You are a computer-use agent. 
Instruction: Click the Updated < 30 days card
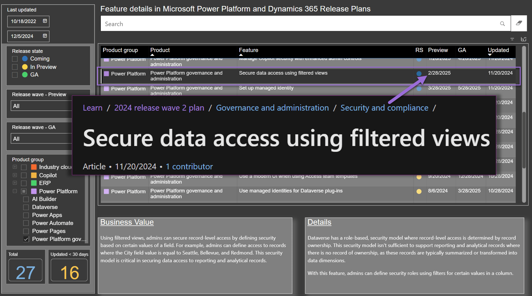69,267
